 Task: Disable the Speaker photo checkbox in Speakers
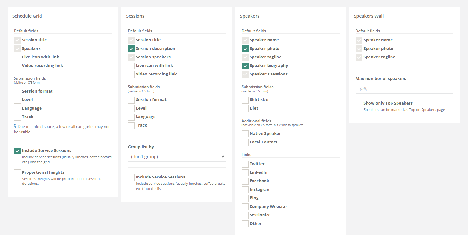245,49
